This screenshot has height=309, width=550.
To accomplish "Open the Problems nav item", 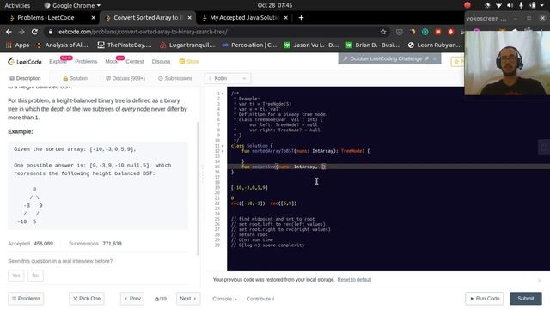I will 86,61.
